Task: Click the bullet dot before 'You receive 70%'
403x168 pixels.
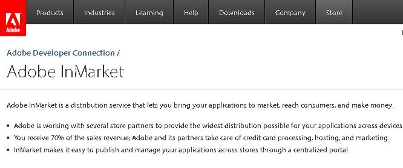Action: tap(8, 138)
